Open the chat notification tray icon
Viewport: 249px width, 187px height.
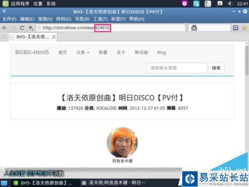click(220, 3)
